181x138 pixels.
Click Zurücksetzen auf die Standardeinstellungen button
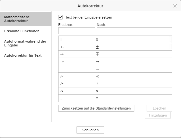(96, 108)
